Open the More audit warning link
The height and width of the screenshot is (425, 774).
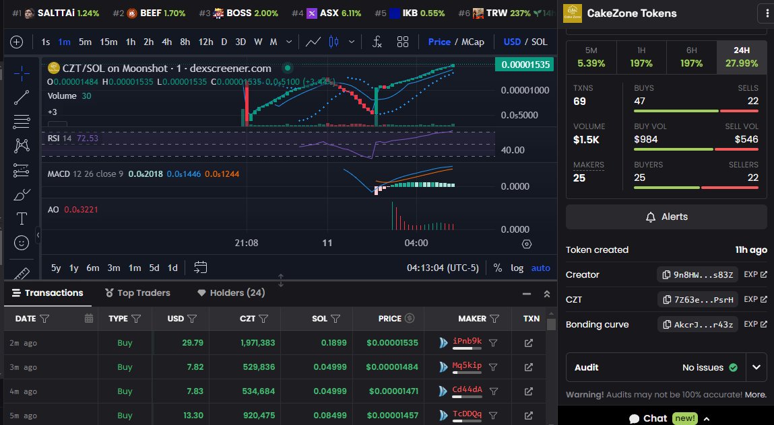pyautogui.click(x=755, y=395)
